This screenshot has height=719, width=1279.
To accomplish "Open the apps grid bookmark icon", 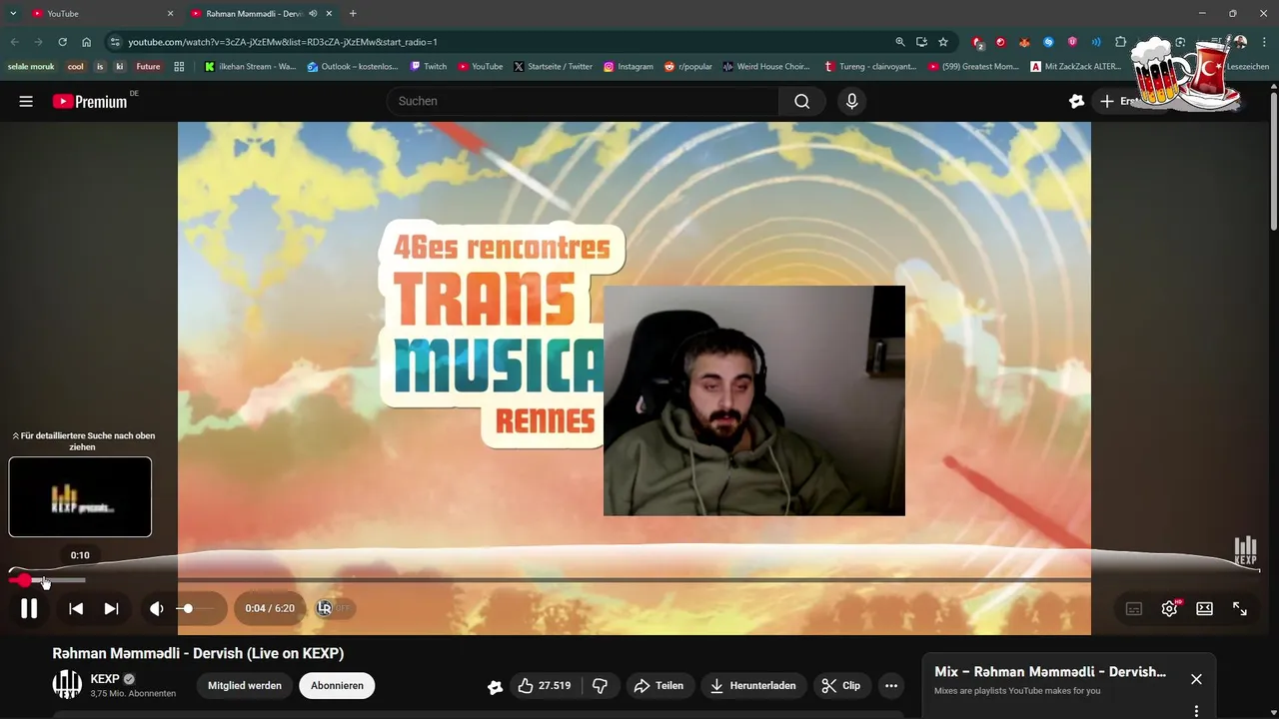I will click(x=179, y=67).
